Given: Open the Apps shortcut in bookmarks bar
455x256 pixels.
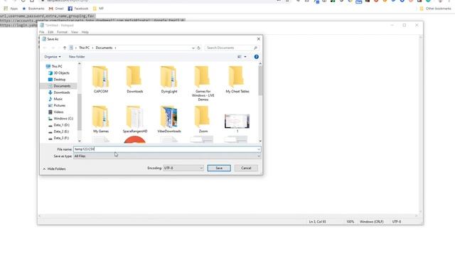Looking at the screenshot, I should click(x=11, y=9).
